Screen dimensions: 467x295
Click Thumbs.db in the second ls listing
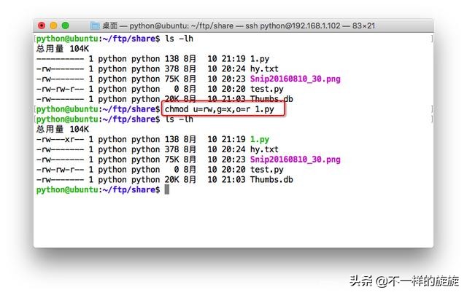click(x=271, y=180)
